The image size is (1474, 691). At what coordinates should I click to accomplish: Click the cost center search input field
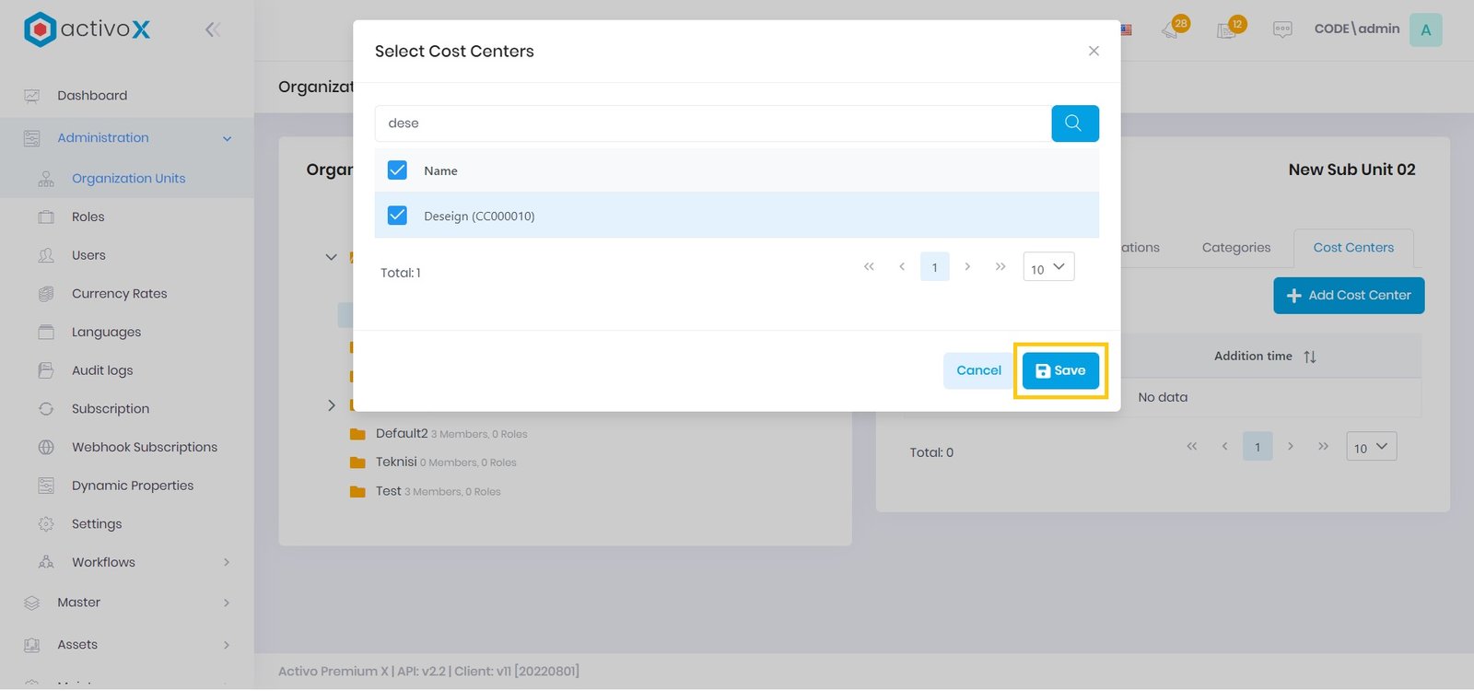711,123
